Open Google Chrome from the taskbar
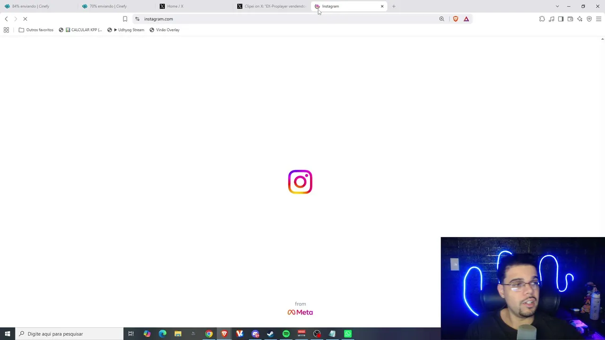The image size is (605, 340). coord(209,334)
